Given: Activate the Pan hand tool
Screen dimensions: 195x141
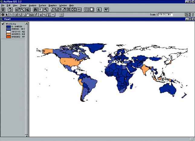Looking at the screenshot, I should click(28, 15).
